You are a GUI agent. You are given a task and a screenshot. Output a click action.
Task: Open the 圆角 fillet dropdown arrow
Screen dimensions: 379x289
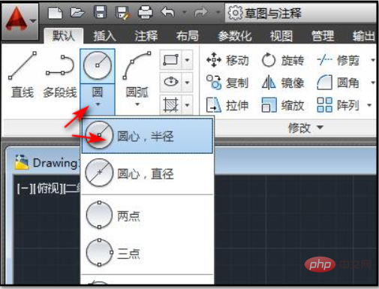(373, 83)
